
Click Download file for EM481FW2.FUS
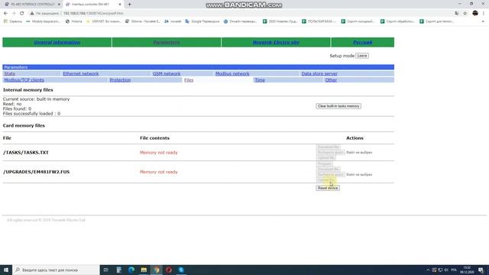click(x=328, y=170)
